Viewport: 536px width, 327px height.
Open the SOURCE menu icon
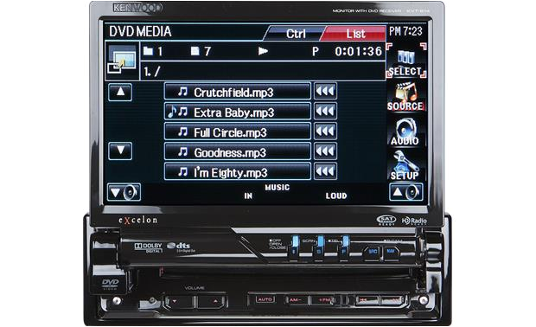(405, 97)
